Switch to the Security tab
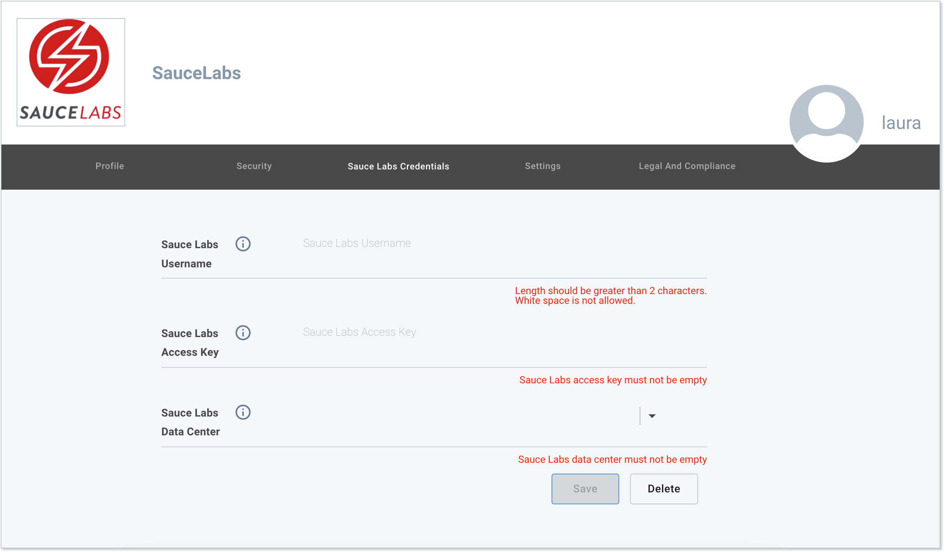Screen dimensions: 944x552 (x=254, y=165)
